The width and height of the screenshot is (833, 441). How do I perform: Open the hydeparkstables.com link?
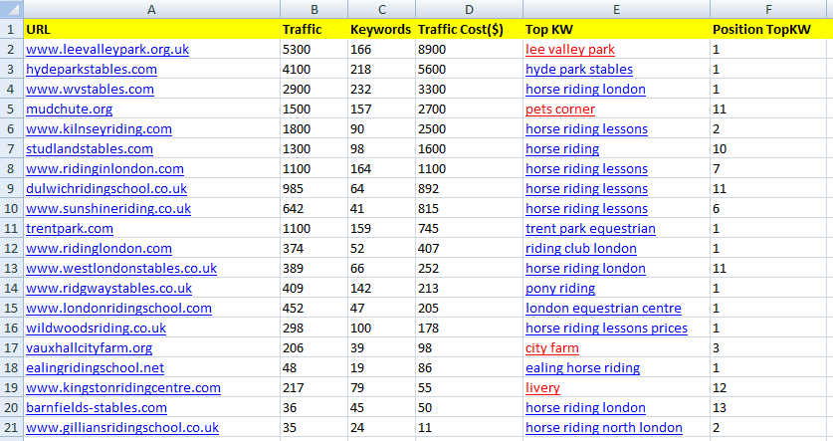coord(92,69)
